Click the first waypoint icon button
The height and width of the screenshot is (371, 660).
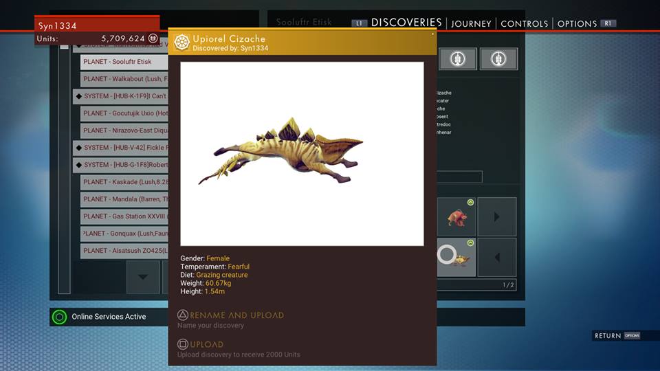pos(458,59)
